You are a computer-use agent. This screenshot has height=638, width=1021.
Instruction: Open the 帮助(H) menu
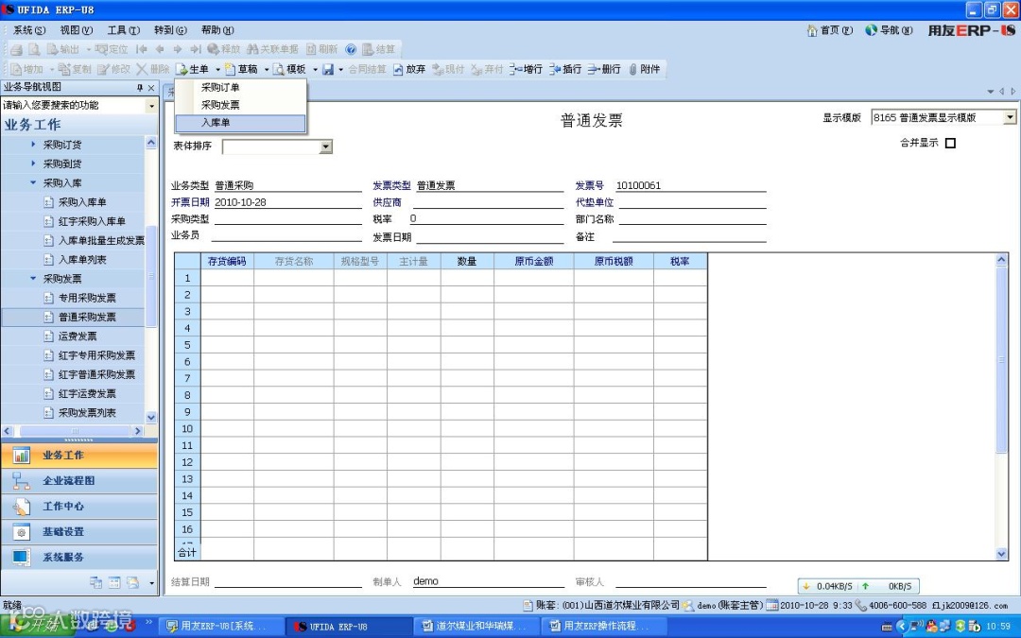click(217, 30)
